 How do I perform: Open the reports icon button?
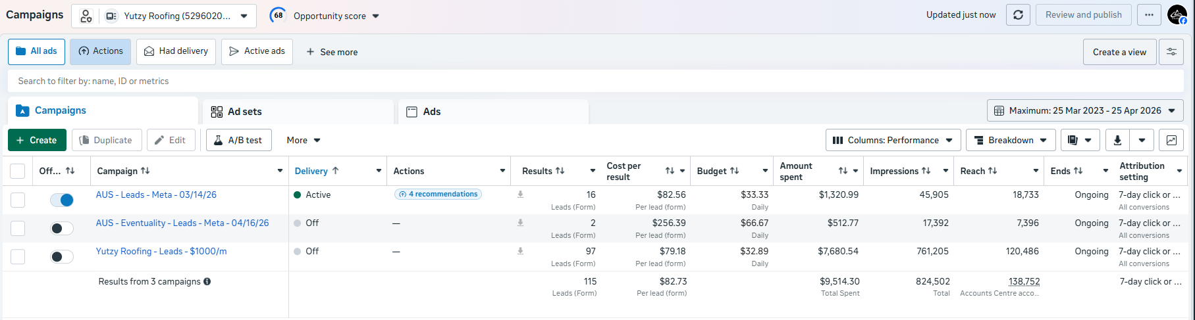(1073, 140)
